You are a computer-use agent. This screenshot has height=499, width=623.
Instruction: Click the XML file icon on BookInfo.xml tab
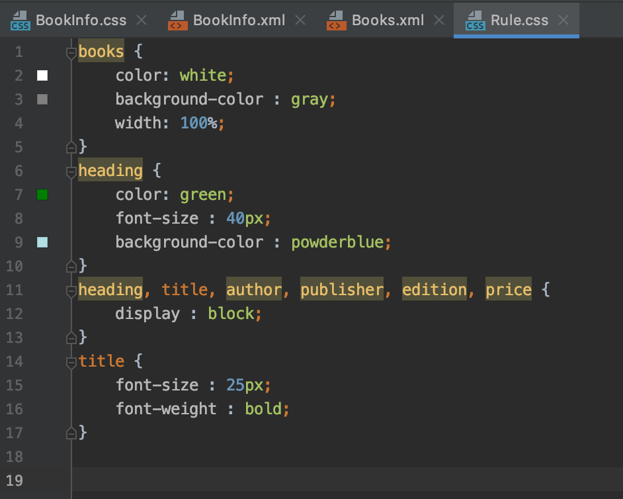(x=178, y=21)
